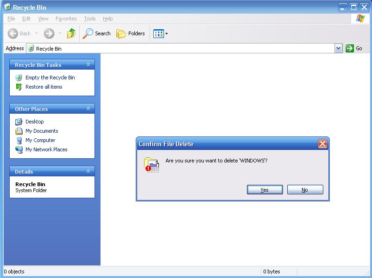Image resolution: width=372 pixels, height=278 pixels.
Task: Click the Desktop icon in Other Places
Action: [x=19, y=122]
